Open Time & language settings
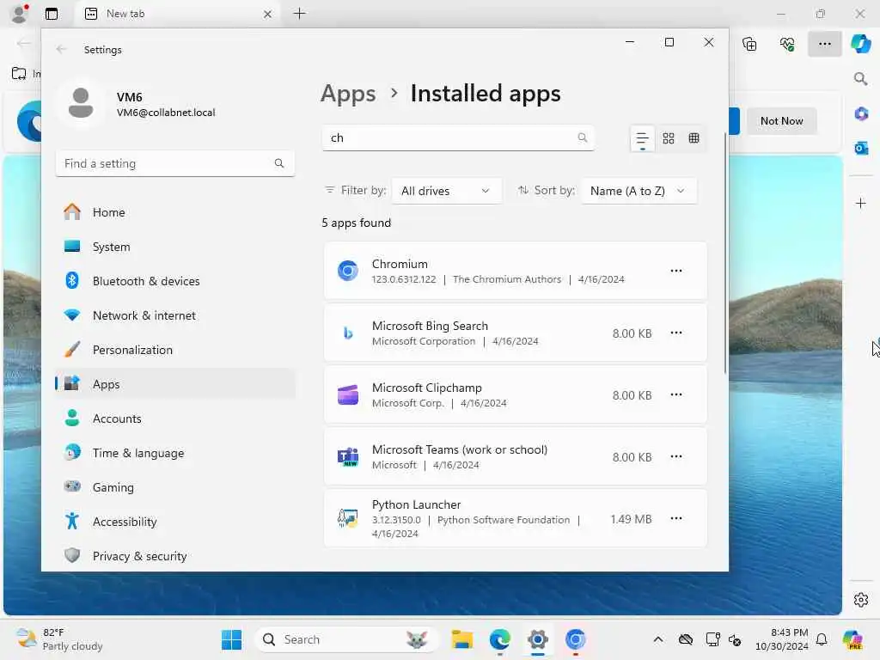The image size is (880, 660). coord(175,453)
